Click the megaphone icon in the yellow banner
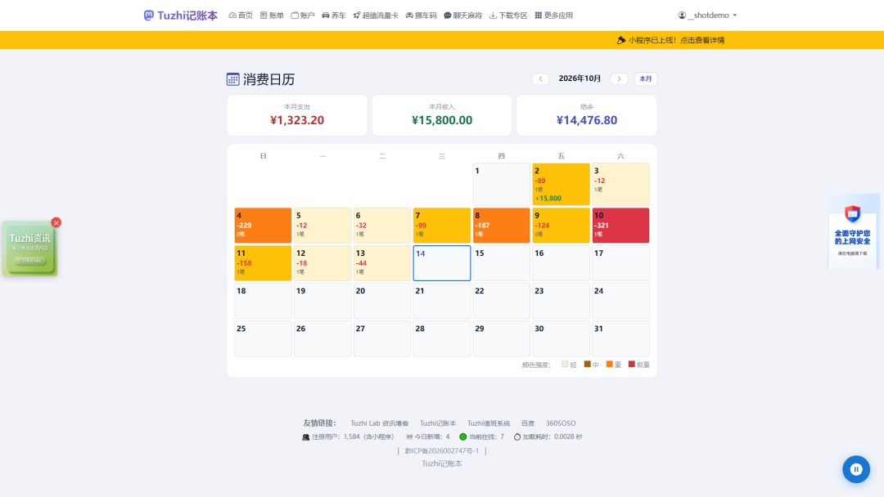884x497 pixels. (621, 40)
